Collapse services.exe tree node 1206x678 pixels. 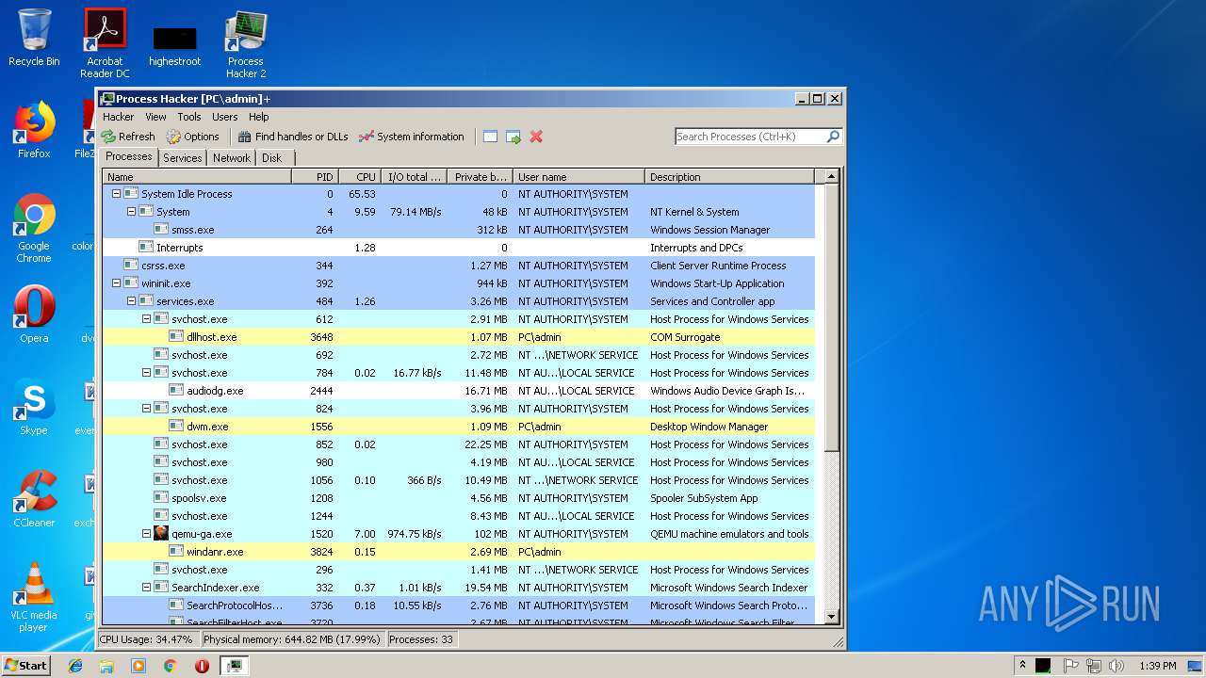[131, 301]
